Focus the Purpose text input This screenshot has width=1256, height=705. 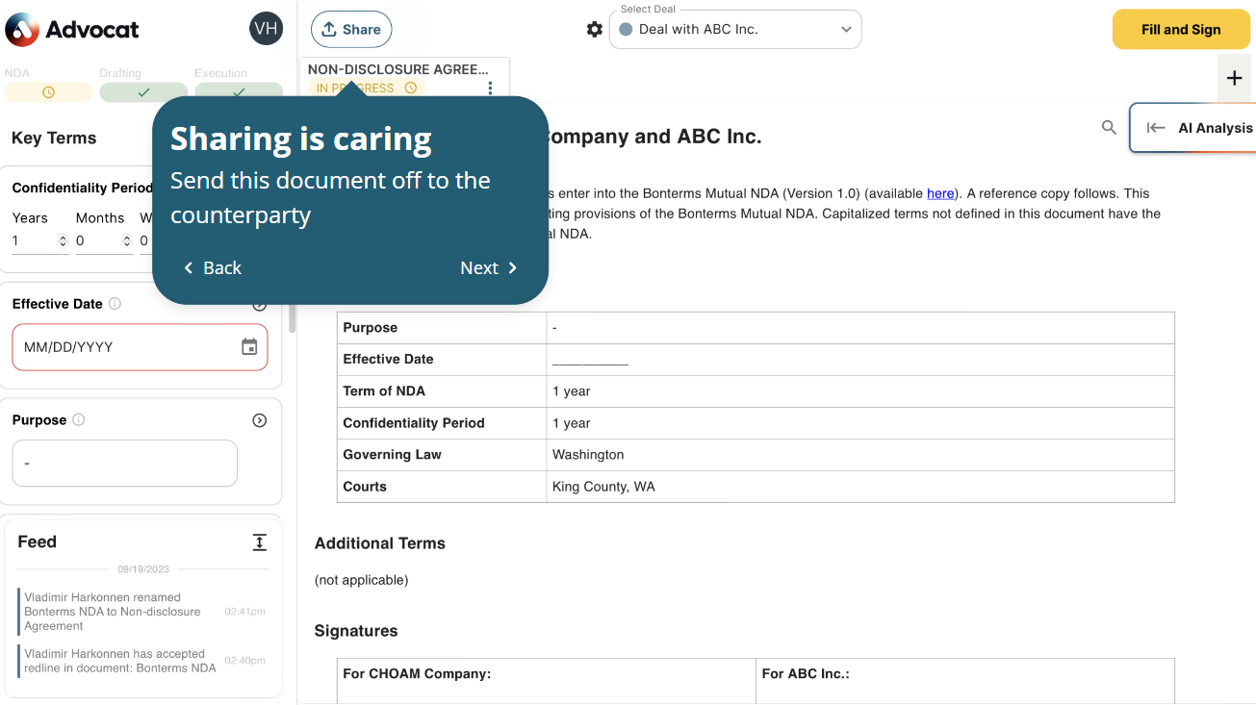click(x=125, y=464)
